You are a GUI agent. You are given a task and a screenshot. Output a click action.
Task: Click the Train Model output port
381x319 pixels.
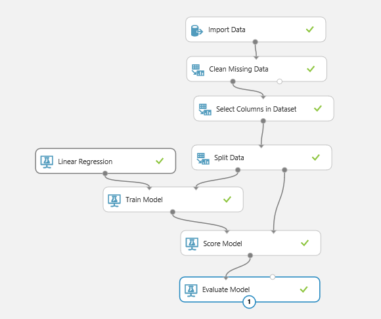173,212
